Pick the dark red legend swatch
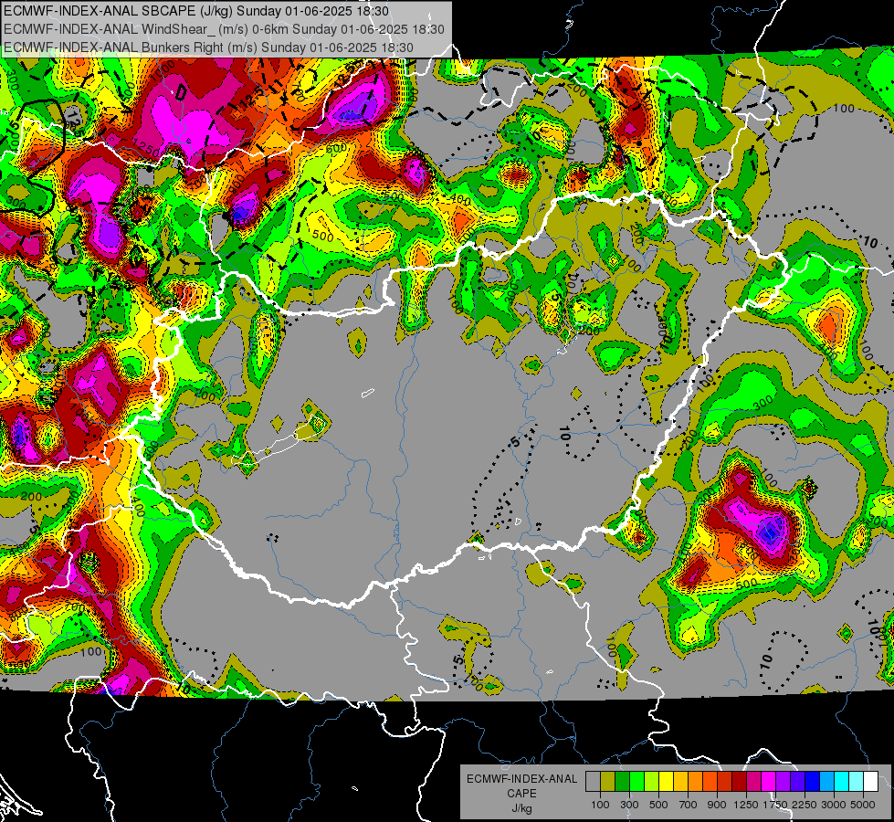Viewport: 894px width, 822px height. 740,782
